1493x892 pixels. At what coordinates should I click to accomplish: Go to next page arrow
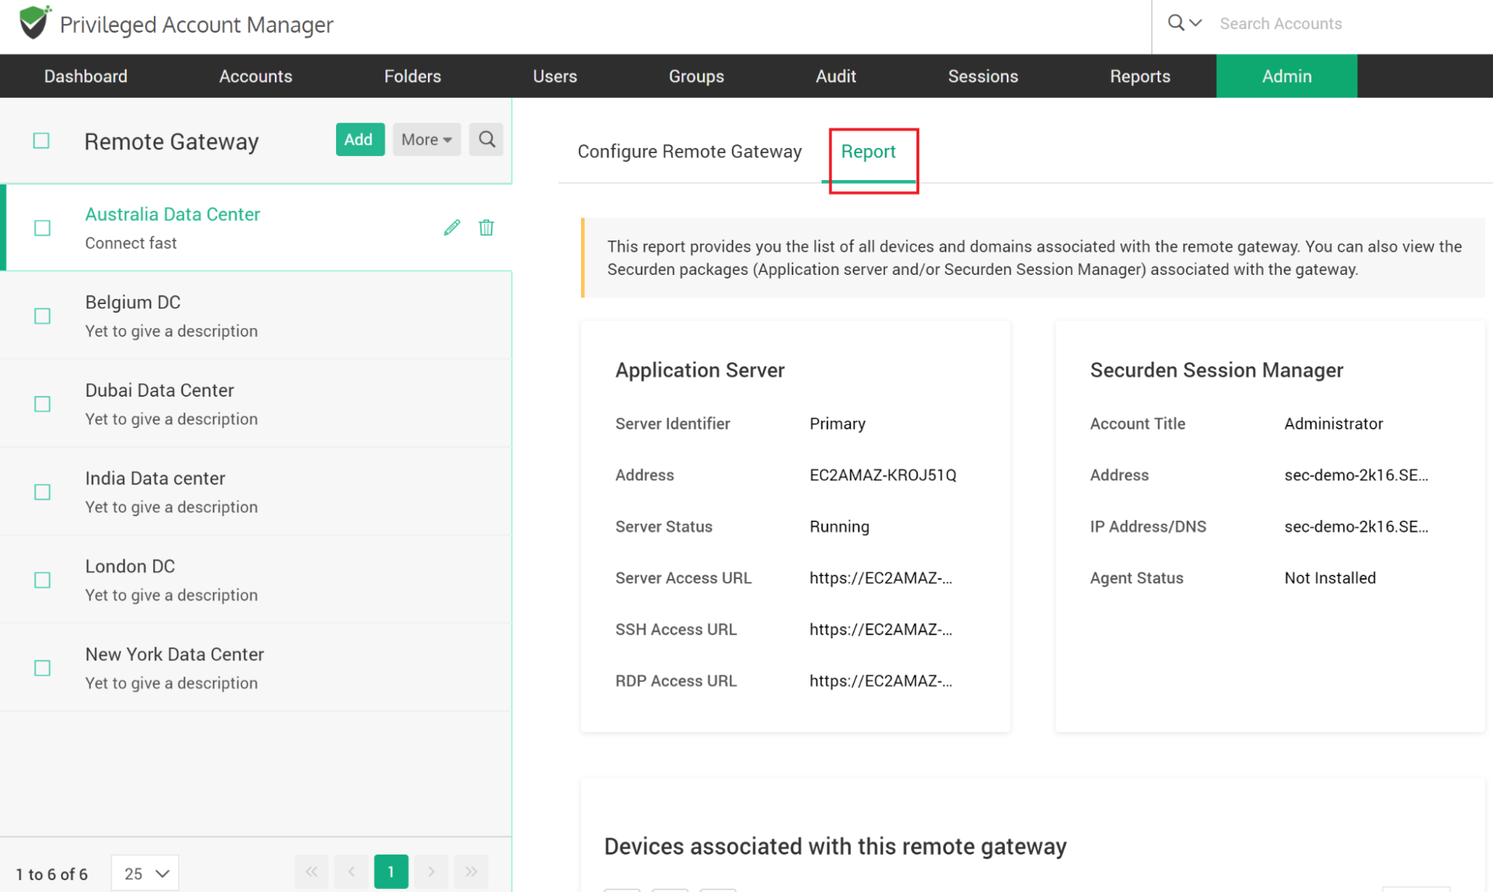[431, 872]
